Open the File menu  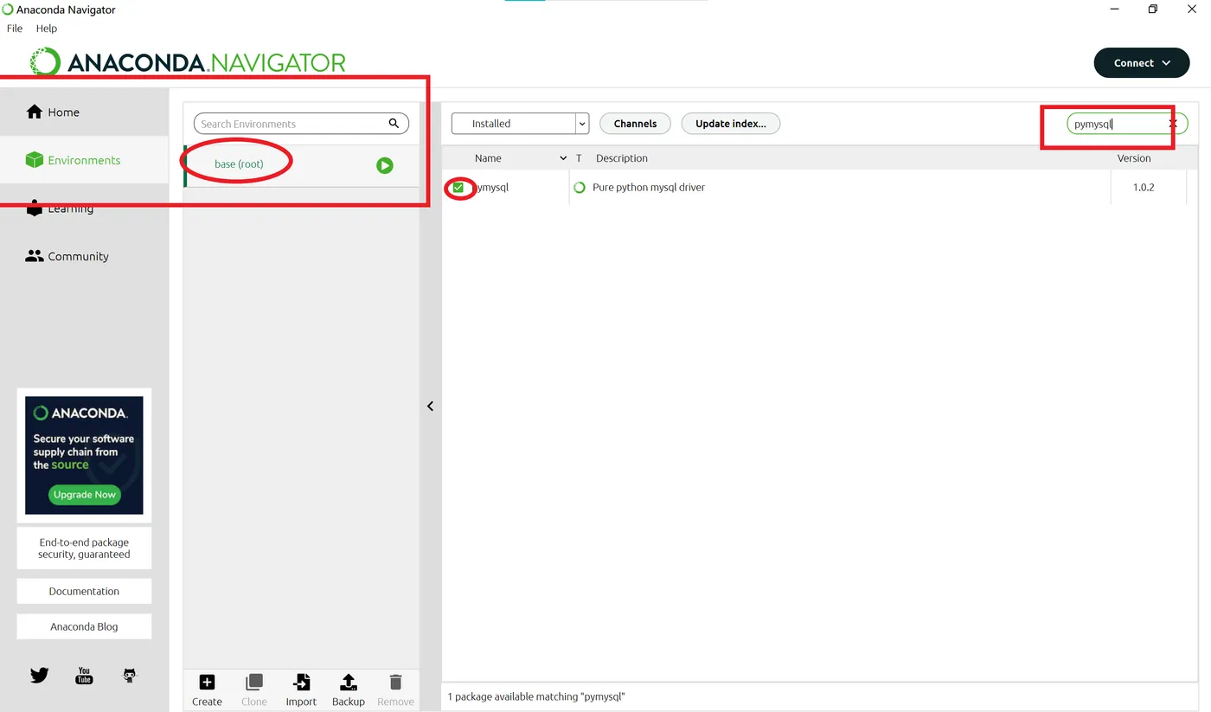point(15,29)
